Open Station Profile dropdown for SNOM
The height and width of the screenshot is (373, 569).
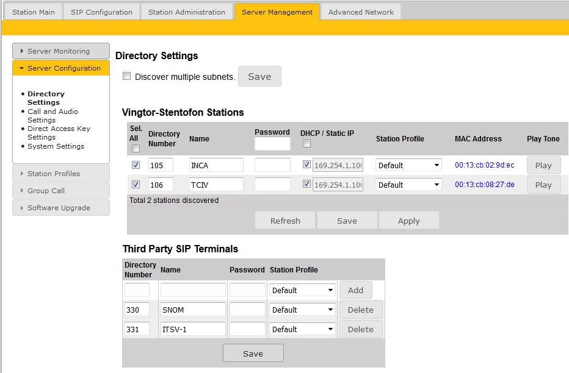coord(302,310)
